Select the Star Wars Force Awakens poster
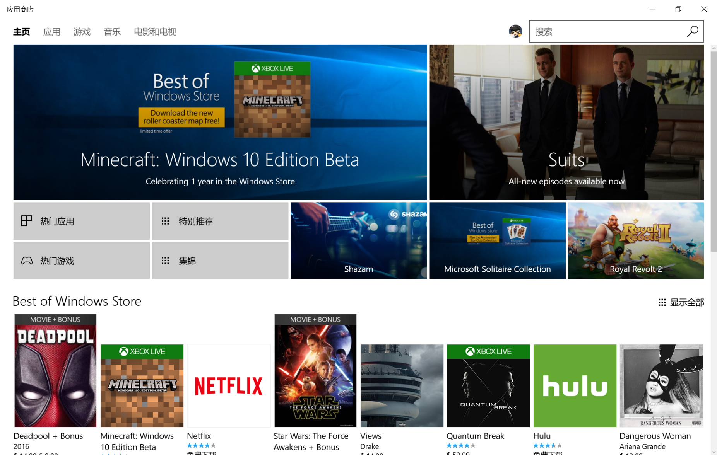 click(315, 370)
